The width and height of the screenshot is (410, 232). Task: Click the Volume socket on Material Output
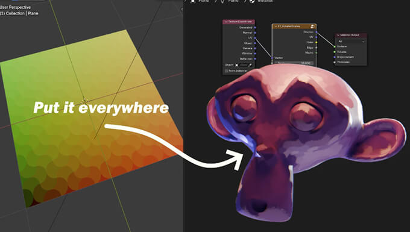(x=335, y=52)
